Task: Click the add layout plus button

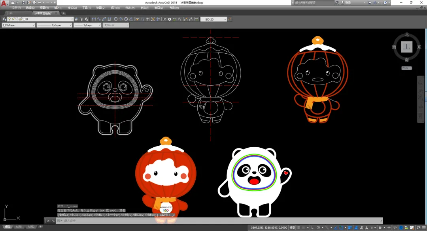Action: click(40, 227)
